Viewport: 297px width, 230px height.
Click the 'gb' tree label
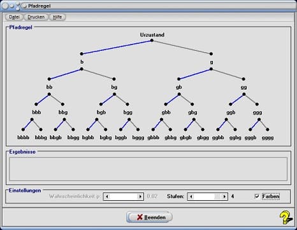pos(179,87)
